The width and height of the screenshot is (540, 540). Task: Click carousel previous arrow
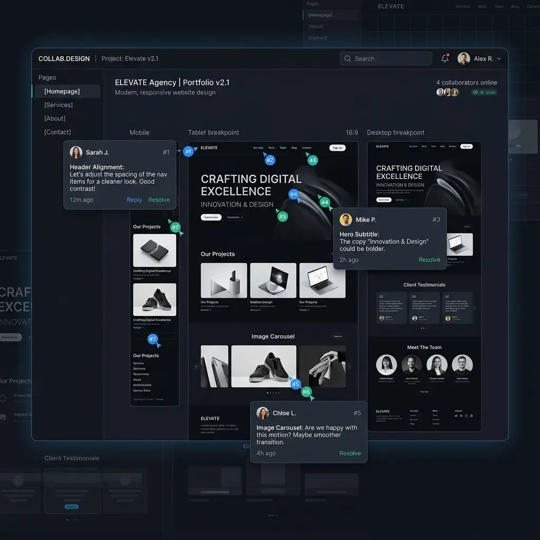pyautogui.click(x=196, y=367)
